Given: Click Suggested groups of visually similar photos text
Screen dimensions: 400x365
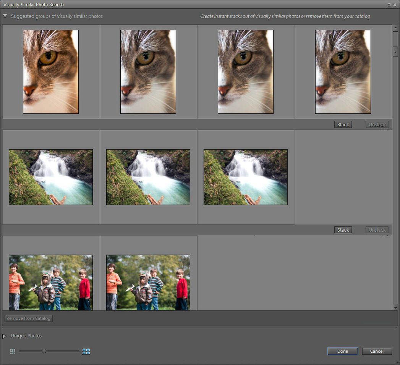Looking at the screenshot, I should pos(57,16).
